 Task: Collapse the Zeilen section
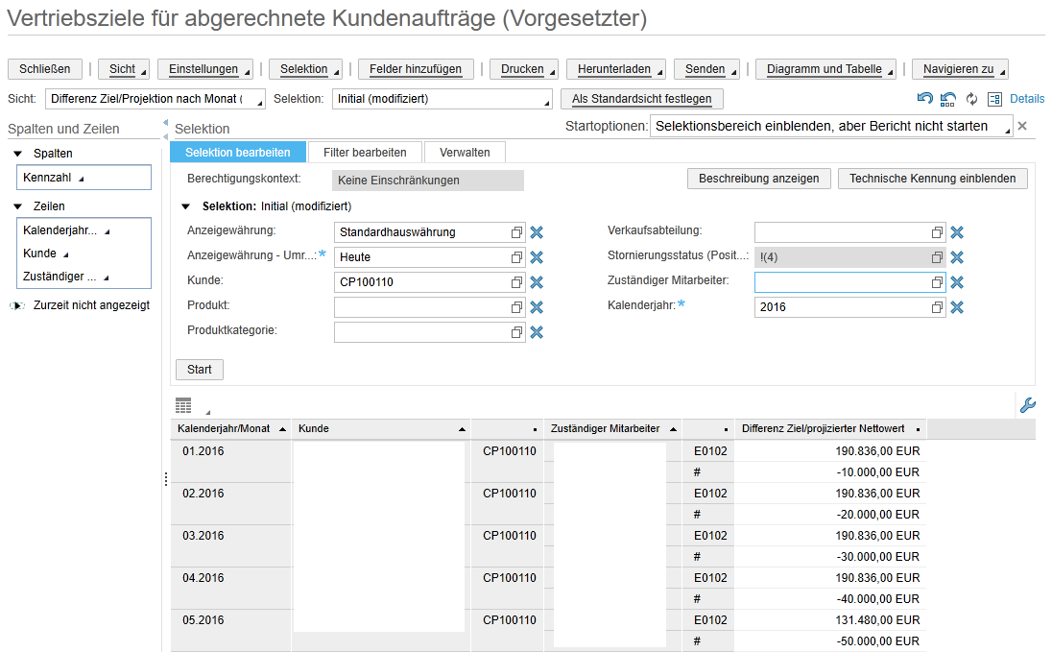tap(18, 206)
